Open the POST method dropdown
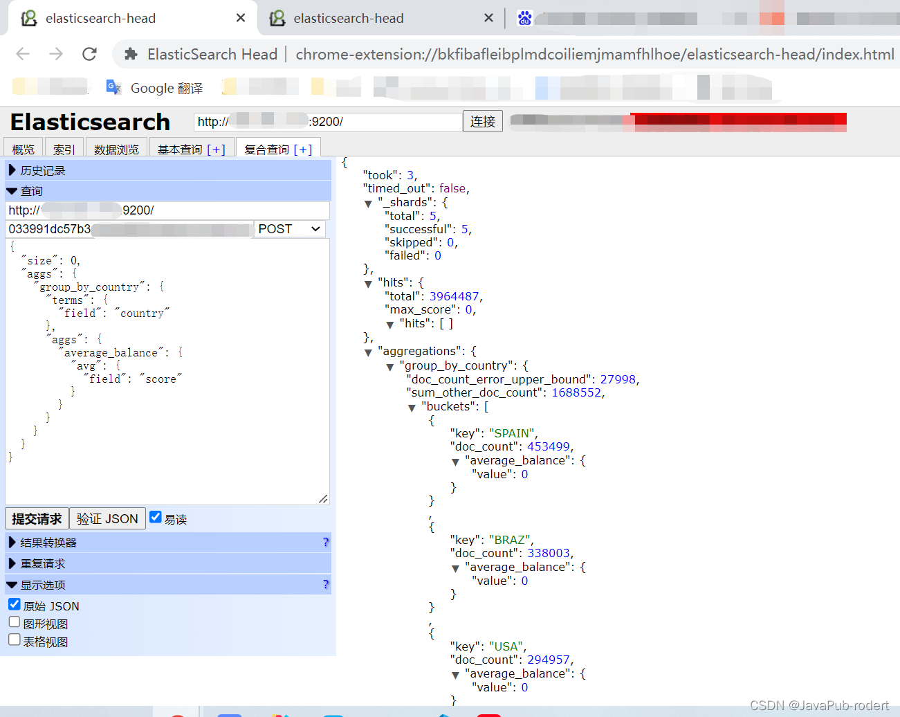Screen dimensions: 900x717 coord(291,229)
